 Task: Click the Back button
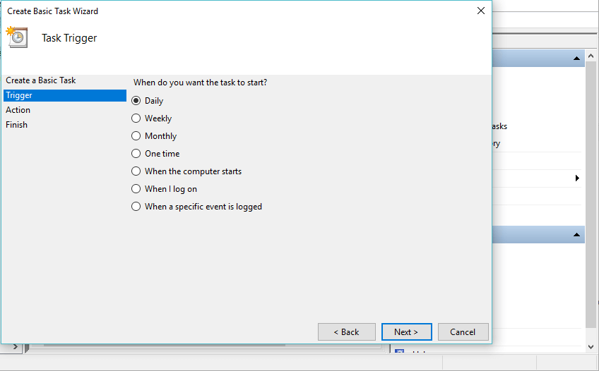[346, 332]
